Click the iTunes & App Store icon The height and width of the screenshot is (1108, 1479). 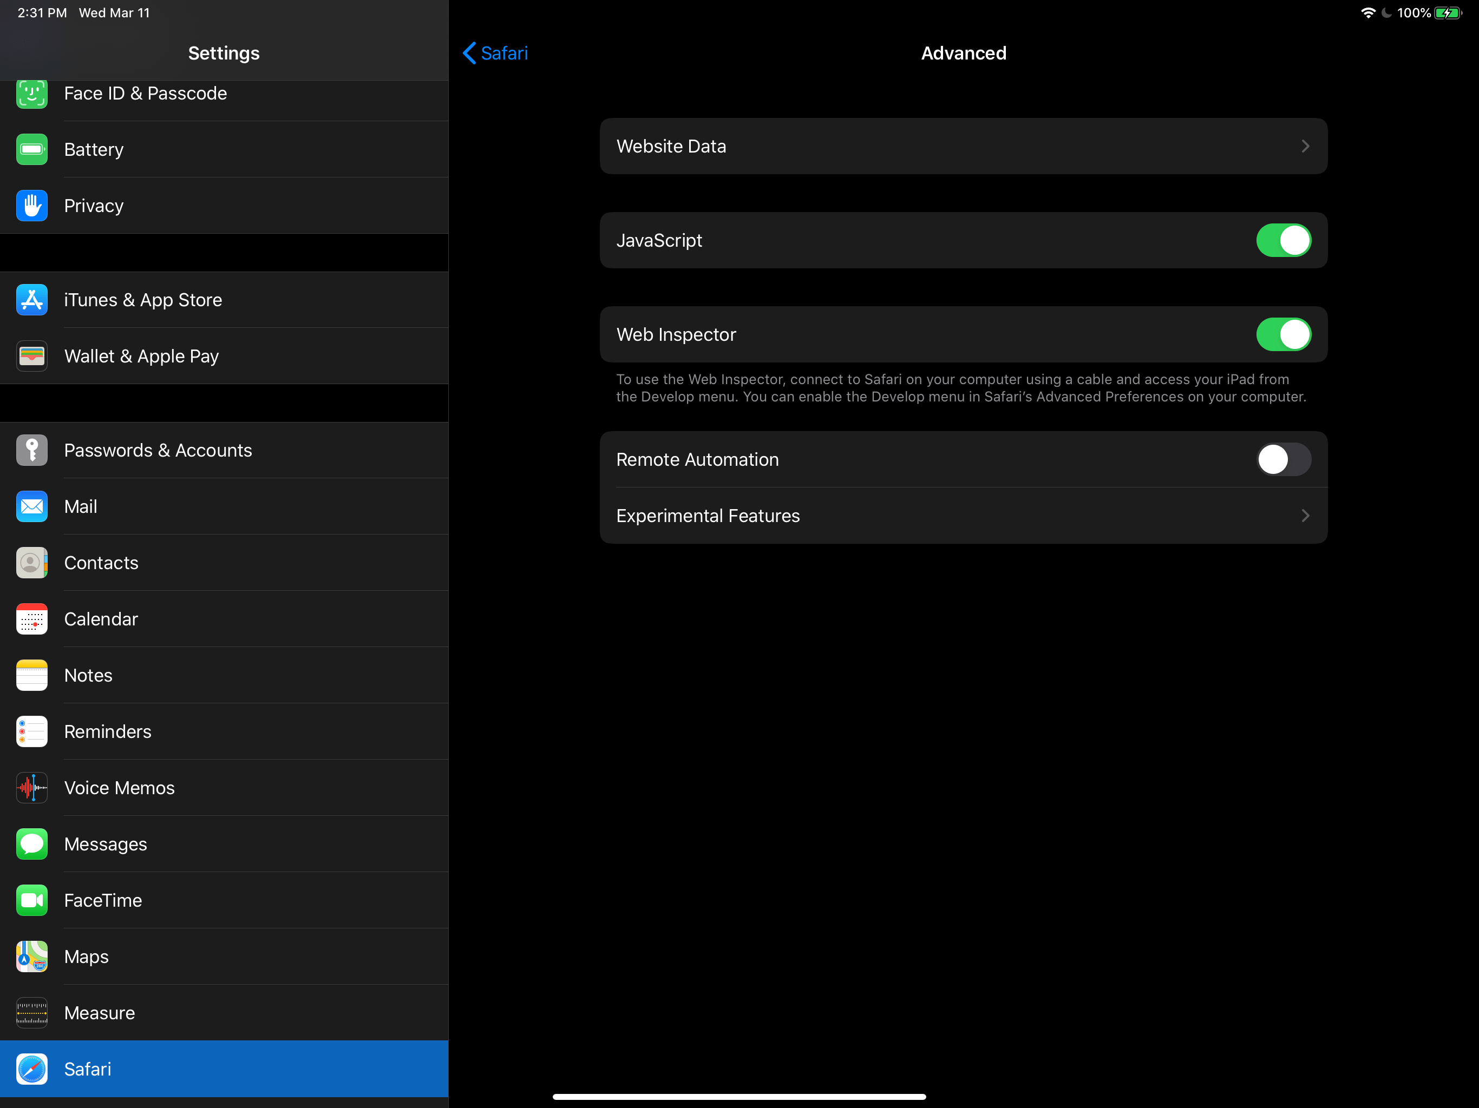coord(31,300)
